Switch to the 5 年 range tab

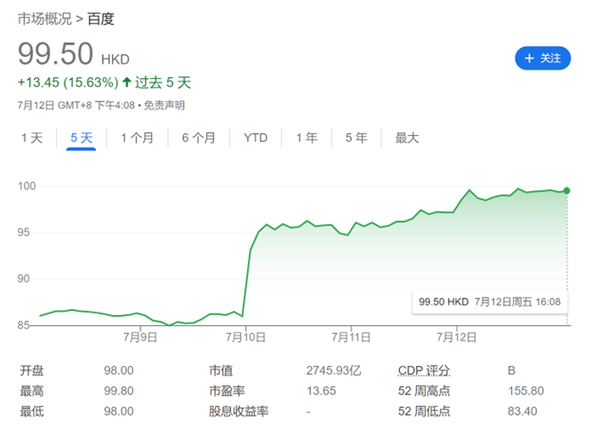coord(356,138)
